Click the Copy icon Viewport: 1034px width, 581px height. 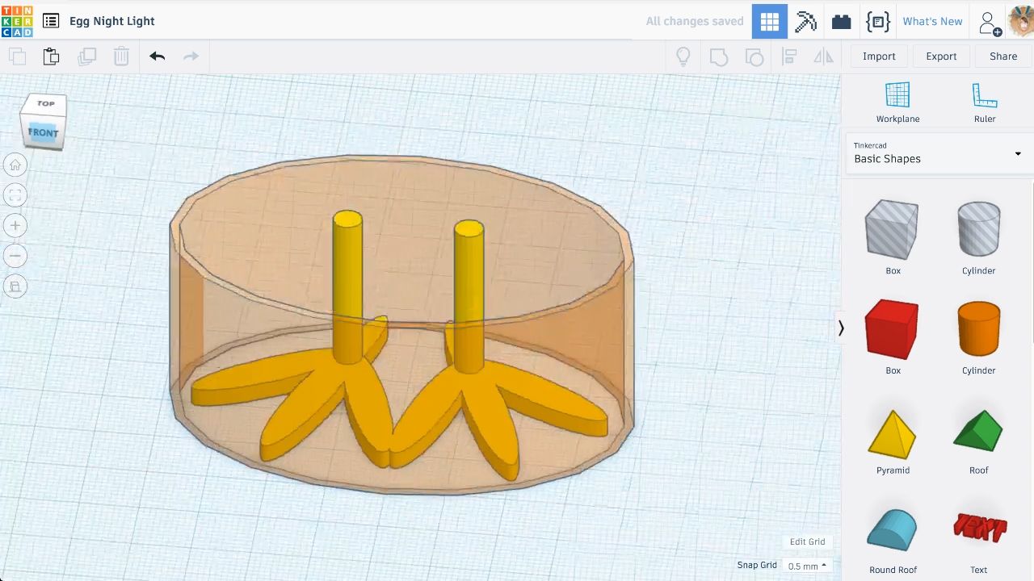point(17,56)
